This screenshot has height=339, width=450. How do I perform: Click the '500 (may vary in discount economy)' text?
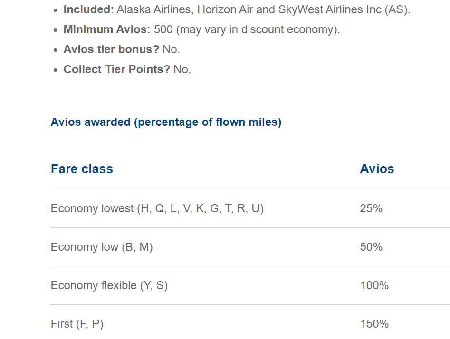[x=247, y=29]
